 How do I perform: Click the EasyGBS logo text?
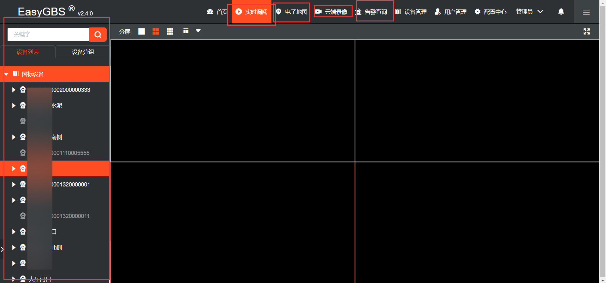pyautogui.click(x=41, y=12)
